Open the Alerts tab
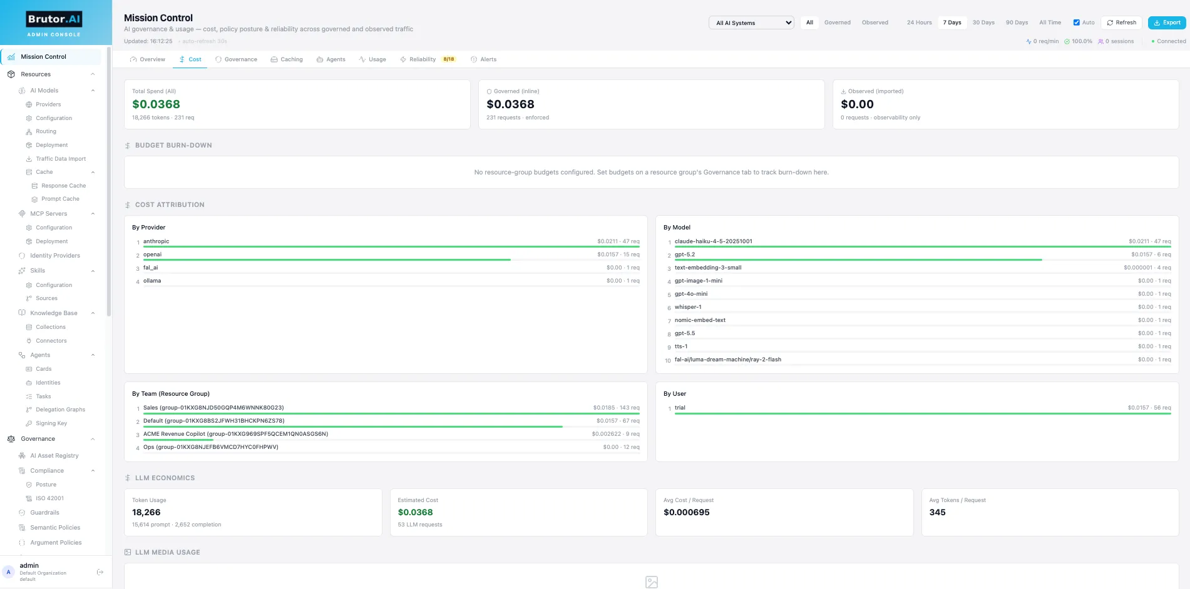Image resolution: width=1190 pixels, height=589 pixels. coord(483,59)
